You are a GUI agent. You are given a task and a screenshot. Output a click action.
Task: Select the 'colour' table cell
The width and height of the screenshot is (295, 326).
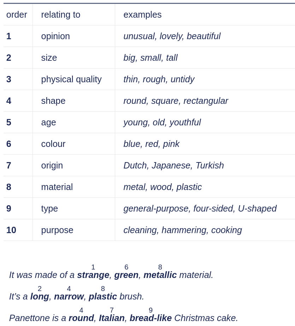[x=53, y=144]
